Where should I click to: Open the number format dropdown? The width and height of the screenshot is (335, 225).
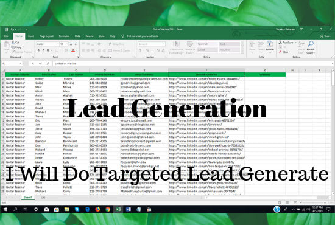coord(164,44)
